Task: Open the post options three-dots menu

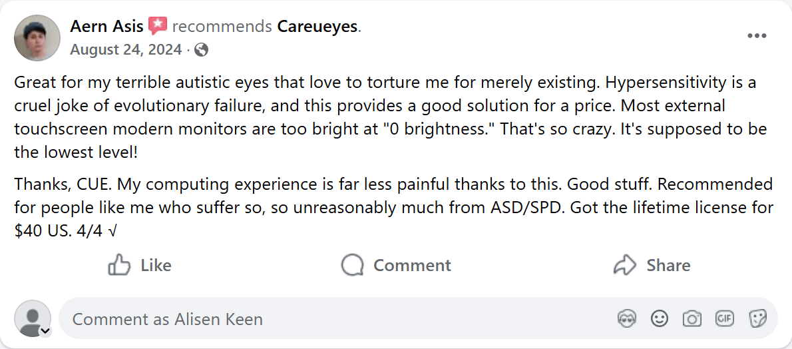Action: click(757, 36)
